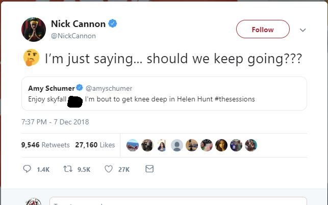
Task: Expand the tweet options chevron
Action: pos(302,30)
